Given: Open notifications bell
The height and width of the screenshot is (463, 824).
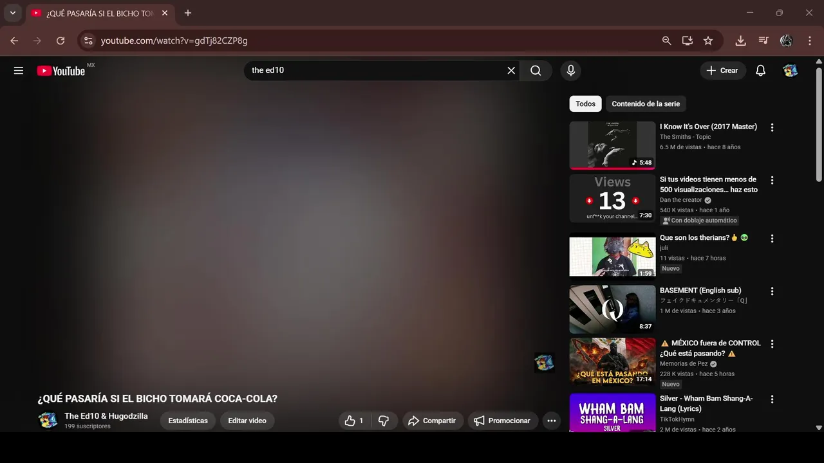Looking at the screenshot, I should [760, 71].
